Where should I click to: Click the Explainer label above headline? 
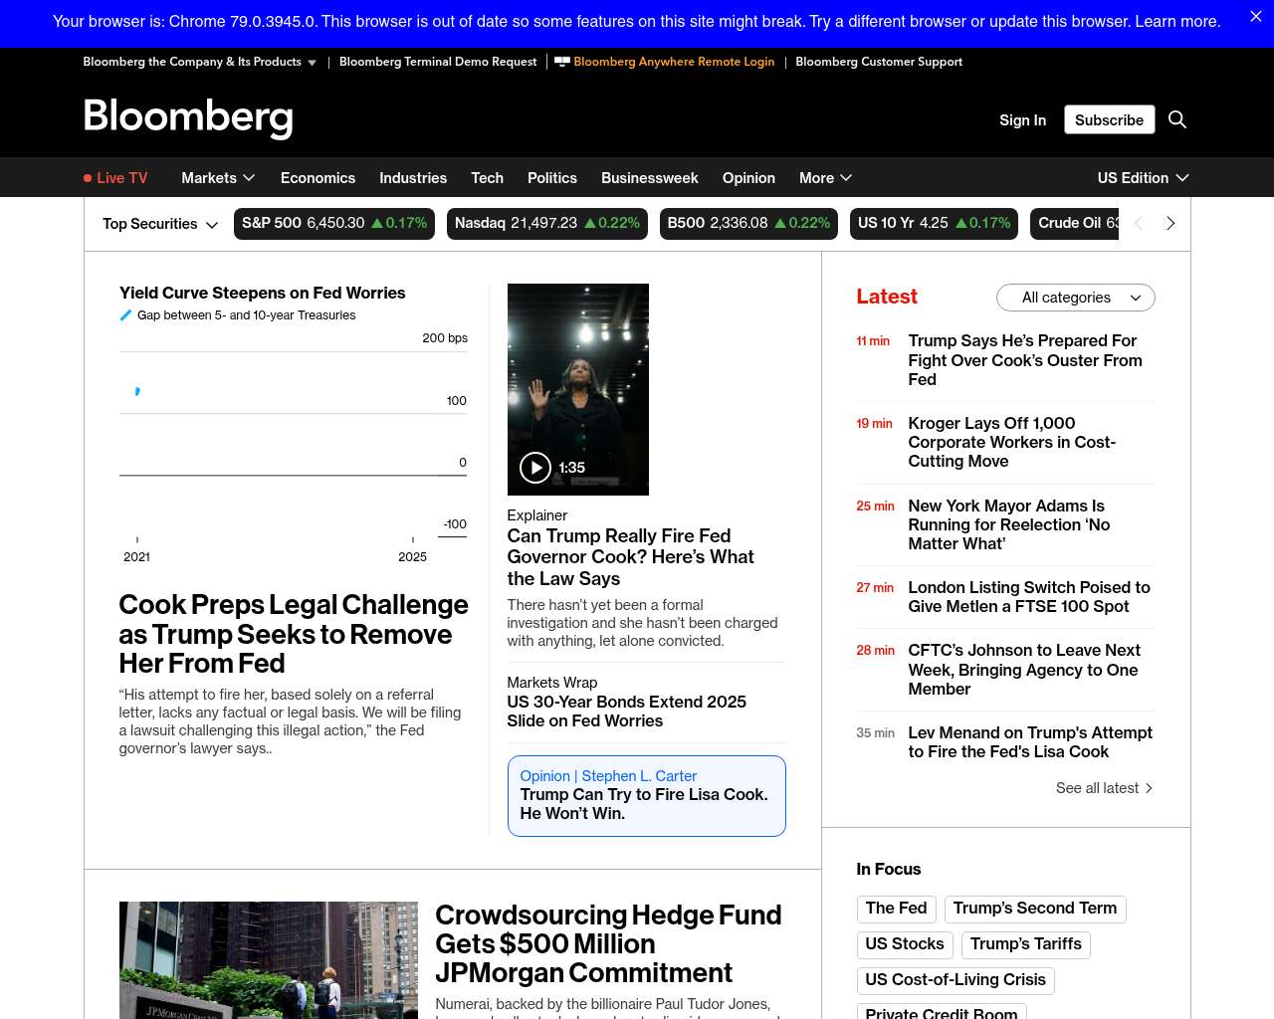[x=537, y=515]
